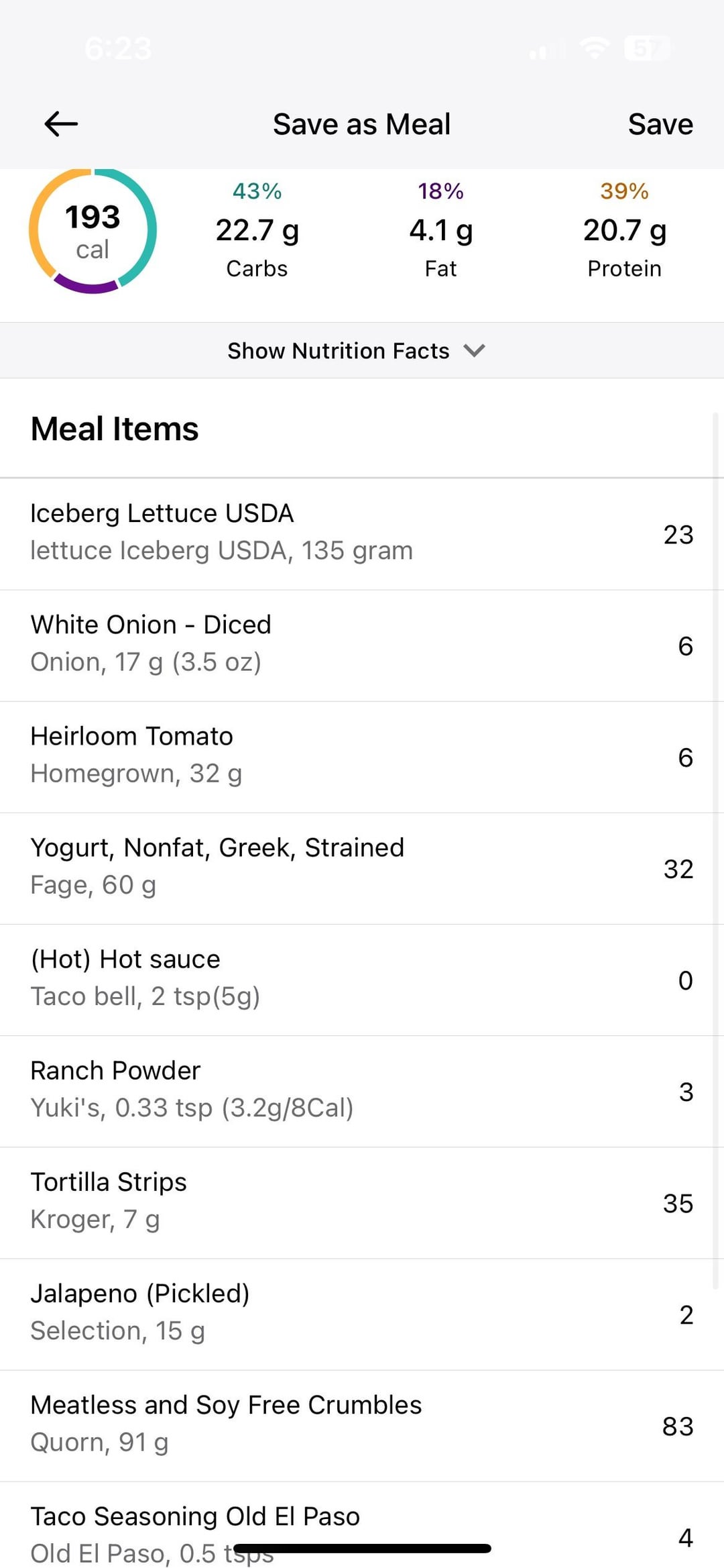
Task: Tap the back arrow icon
Action: click(61, 124)
